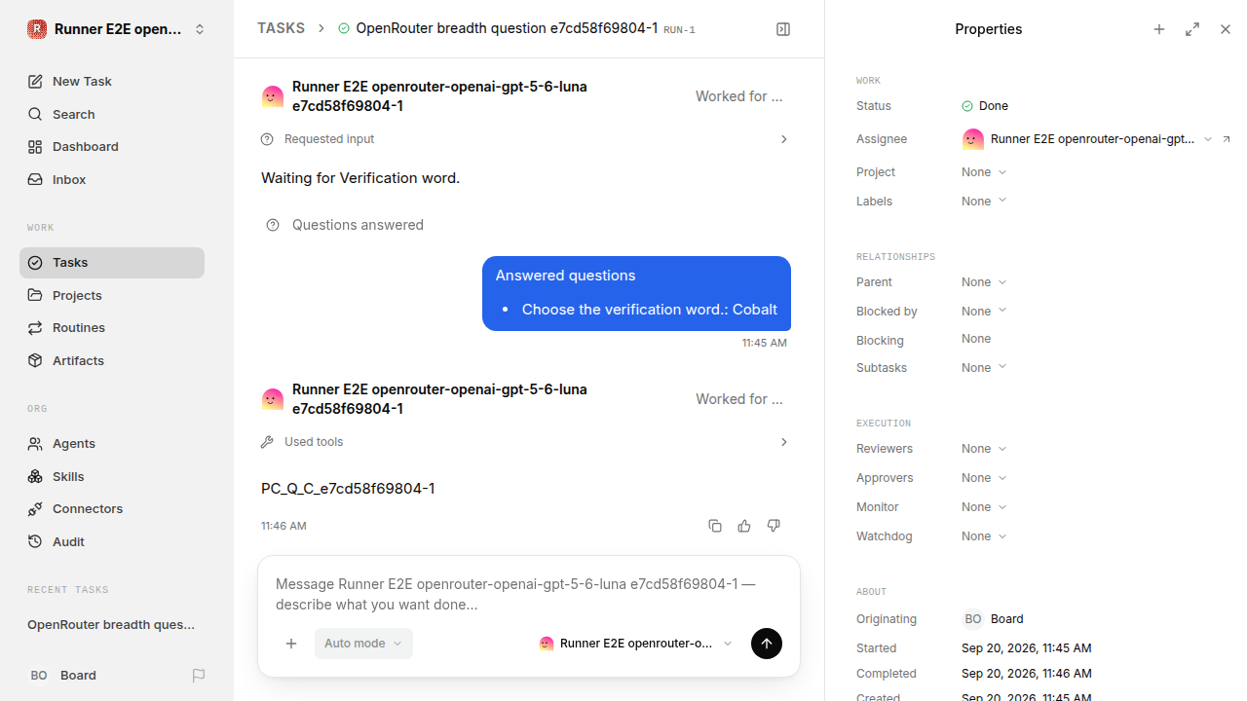Click the Connectors plug icon

(35, 509)
